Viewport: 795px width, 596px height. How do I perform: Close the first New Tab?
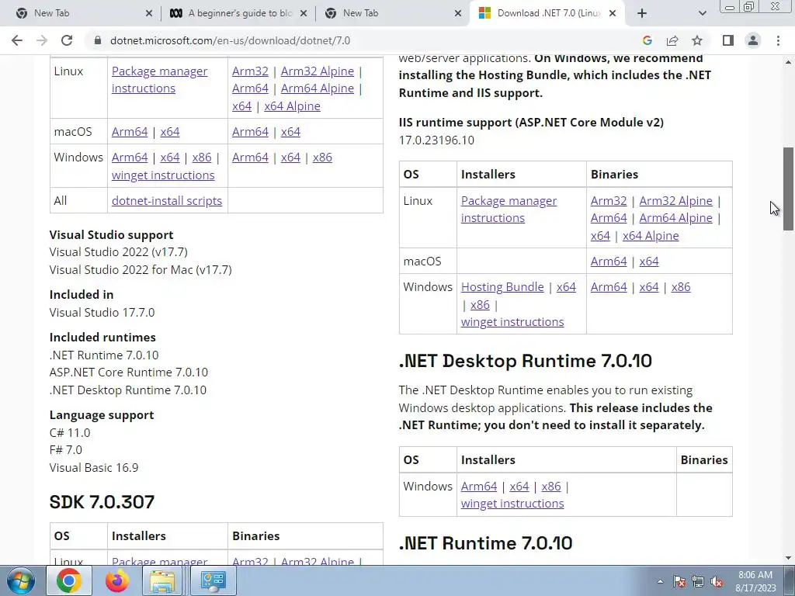[149, 13]
